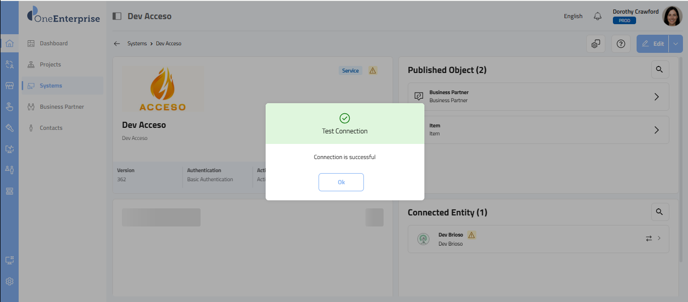Image resolution: width=688 pixels, height=302 pixels.
Task: Select Business Partner in sidebar menu
Action: click(x=61, y=107)
